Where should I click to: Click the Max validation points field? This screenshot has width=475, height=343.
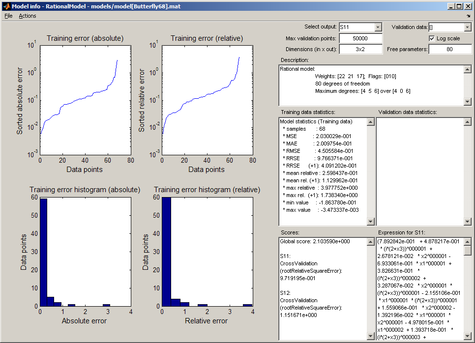coord(360,38)
